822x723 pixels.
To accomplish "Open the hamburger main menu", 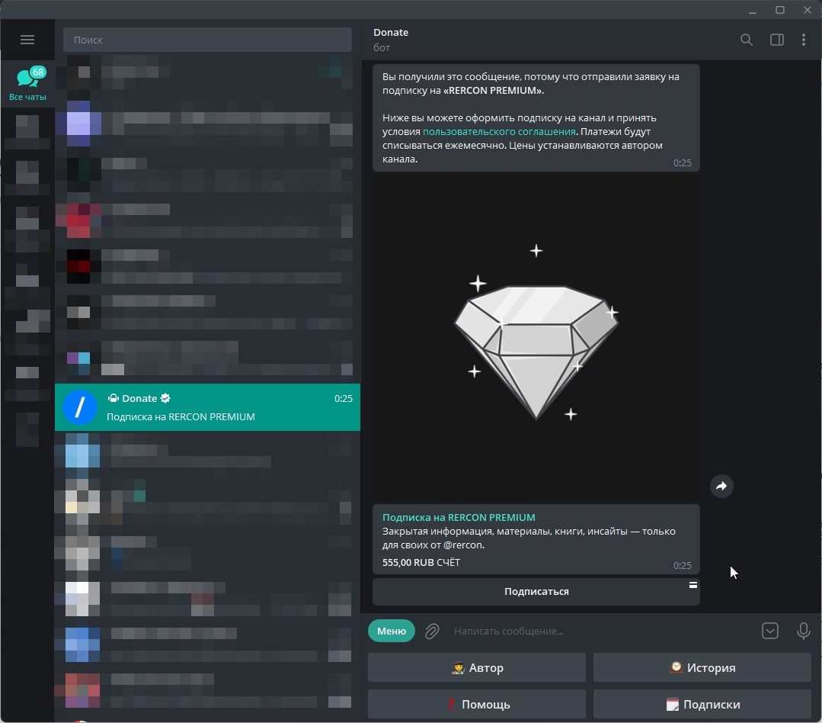I will point(27,40).
